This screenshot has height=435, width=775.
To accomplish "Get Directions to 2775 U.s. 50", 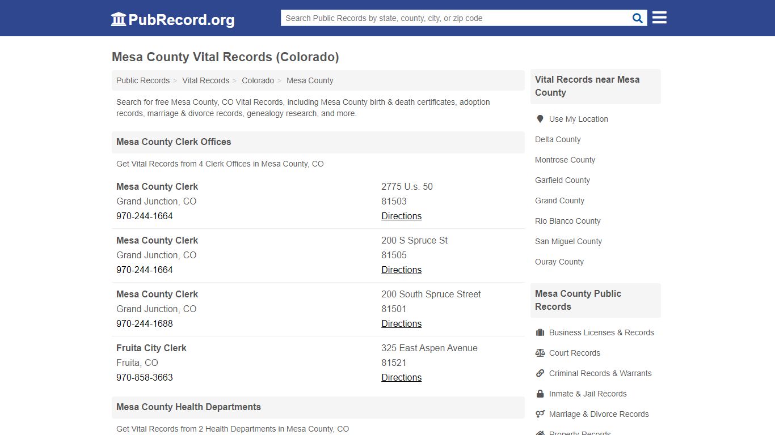I will pos(401,216).
